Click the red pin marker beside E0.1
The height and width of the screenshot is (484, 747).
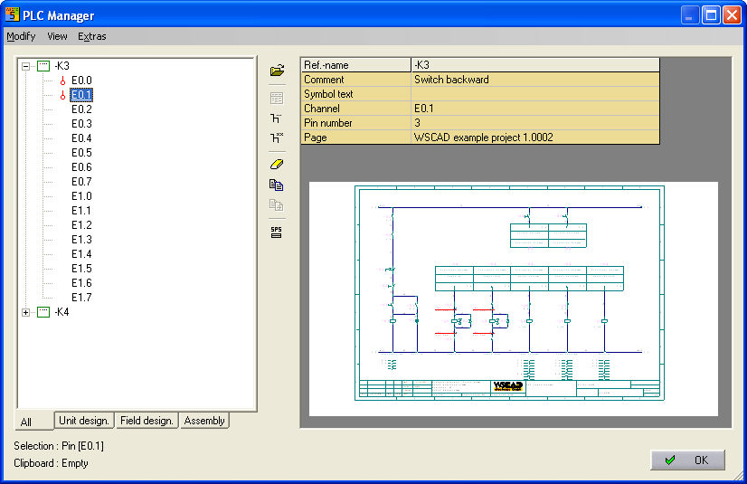coord(62,95)
